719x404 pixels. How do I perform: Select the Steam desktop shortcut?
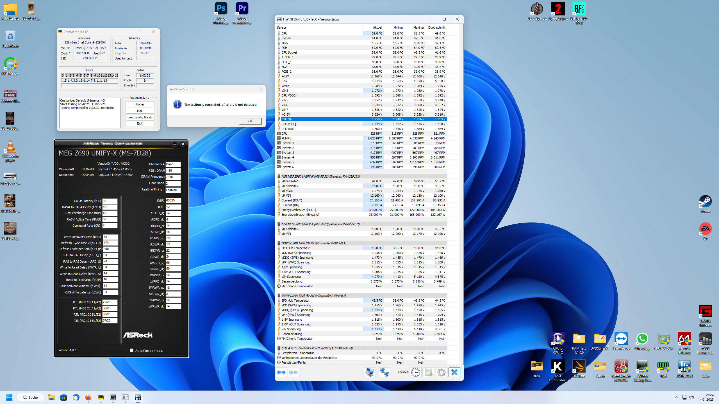(x=705, y=204)
